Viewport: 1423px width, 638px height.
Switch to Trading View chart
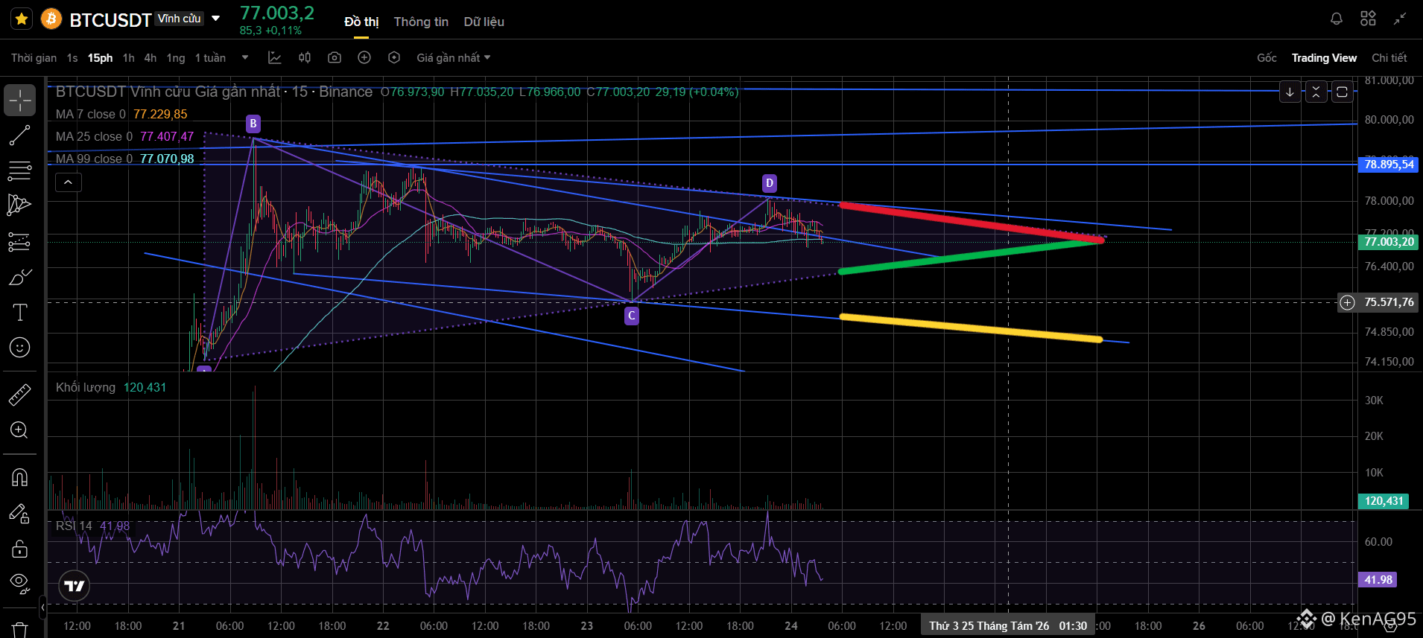(x=1324, y=58)
